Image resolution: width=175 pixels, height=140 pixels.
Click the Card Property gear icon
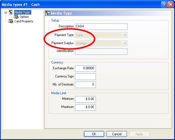click(x=11, y=21)
